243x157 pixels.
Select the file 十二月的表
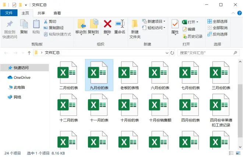68,108
